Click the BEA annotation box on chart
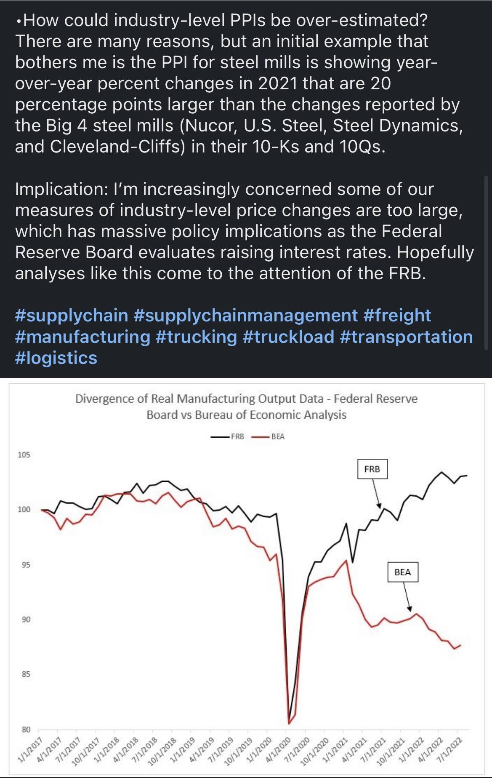 403,572
